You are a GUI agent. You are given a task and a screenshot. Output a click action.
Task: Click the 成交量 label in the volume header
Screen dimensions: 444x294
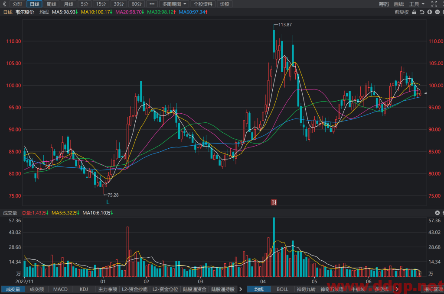pos(10,213)
